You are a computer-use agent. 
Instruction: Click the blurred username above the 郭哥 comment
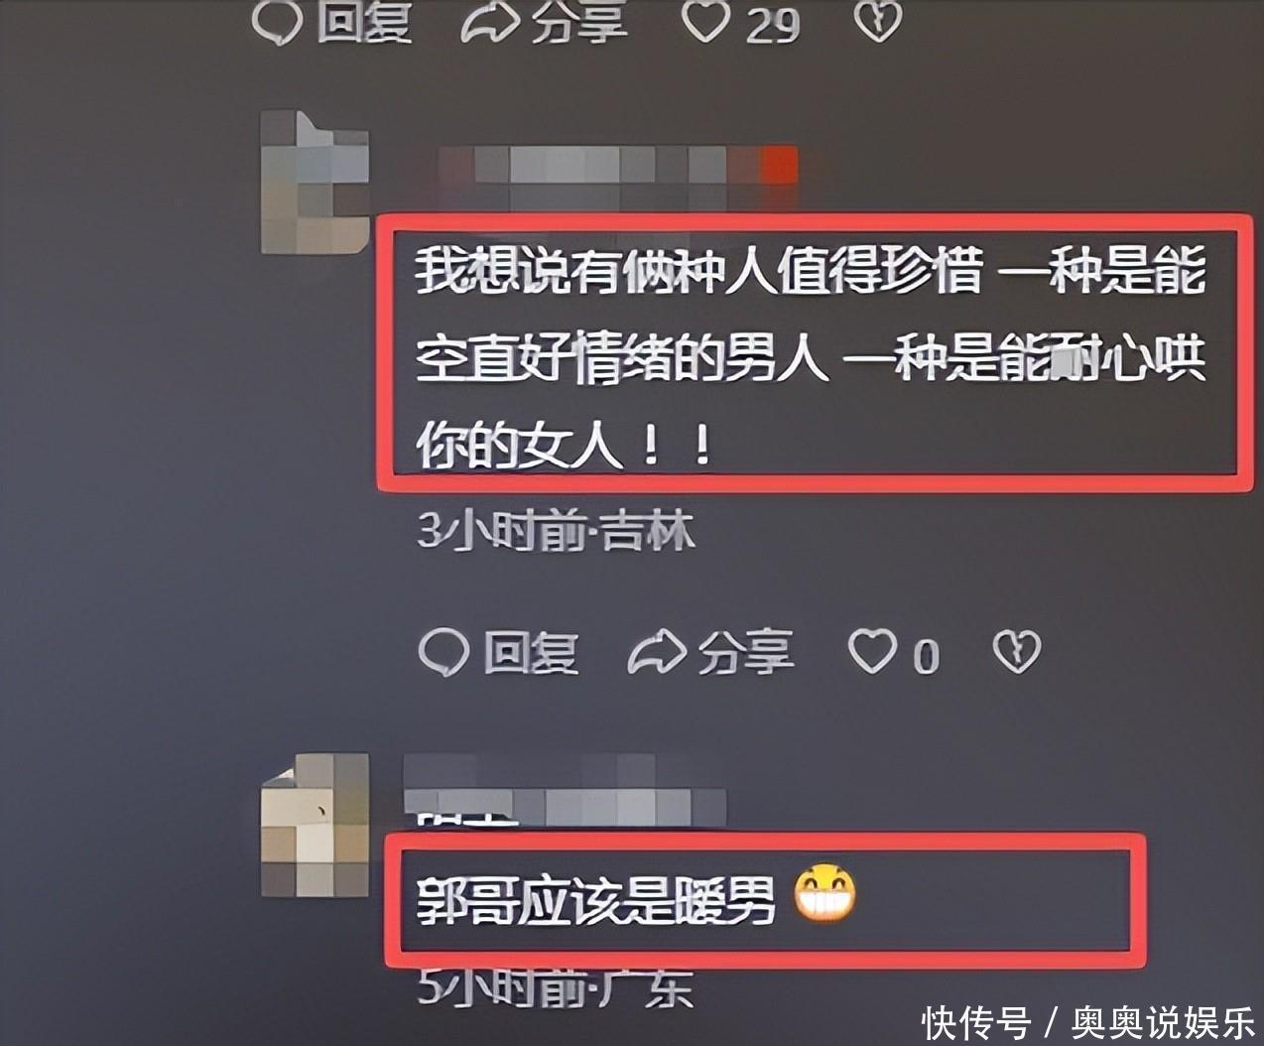567,789
